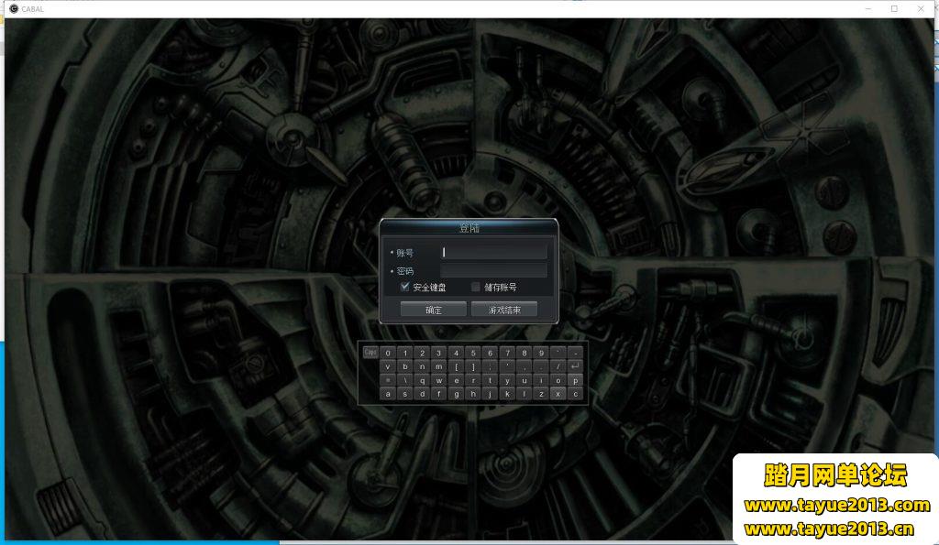Tap the j key on virtual keyboard
This screenshot has height=545, width=939.
pos(491,394)
